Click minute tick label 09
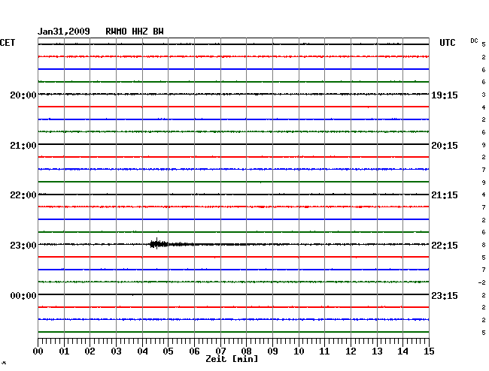This screenshot has height=371, width=489. click(272, 351)
